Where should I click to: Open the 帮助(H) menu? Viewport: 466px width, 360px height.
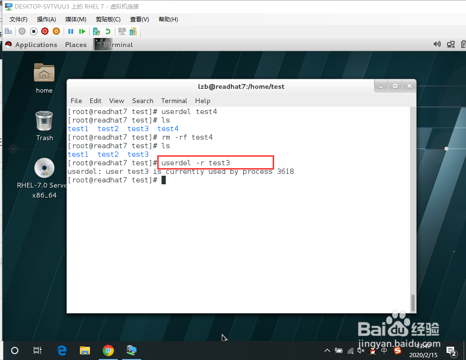pos(168,19)
